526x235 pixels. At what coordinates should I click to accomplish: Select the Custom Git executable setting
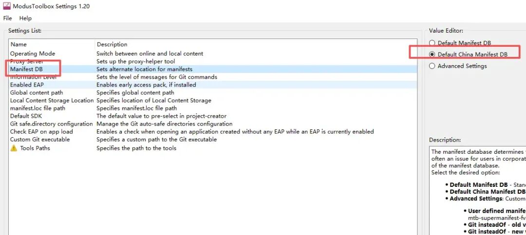click(x=213, y=140)
